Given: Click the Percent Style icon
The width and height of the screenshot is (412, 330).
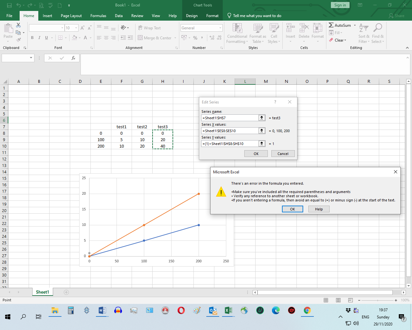Looking at the screenshot, I should [195, 38].
